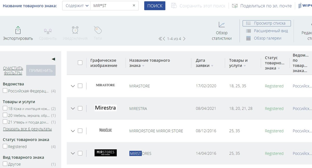
Task: Check the Российская Федерация office filter
Action: [5, 91]
